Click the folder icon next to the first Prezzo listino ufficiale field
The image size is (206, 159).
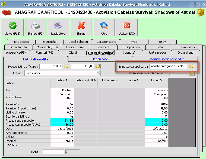tap(66, 66)
